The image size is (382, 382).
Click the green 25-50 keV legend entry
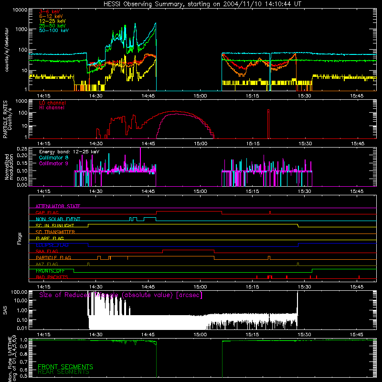[52, 26]
